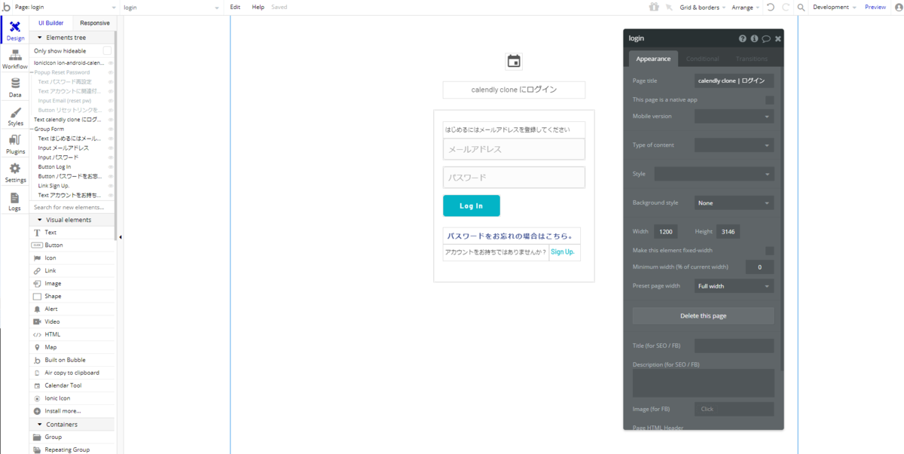Redo the last change

tap(786, 7)
